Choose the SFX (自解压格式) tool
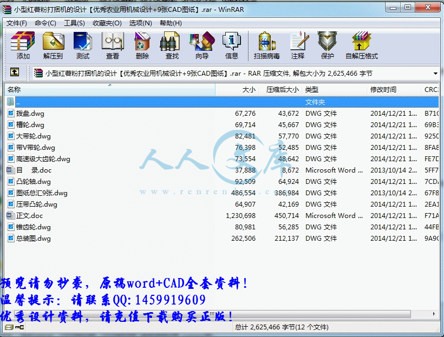This screenshot has width=444, height=337. pyautogui.click(x=362, y=41)
